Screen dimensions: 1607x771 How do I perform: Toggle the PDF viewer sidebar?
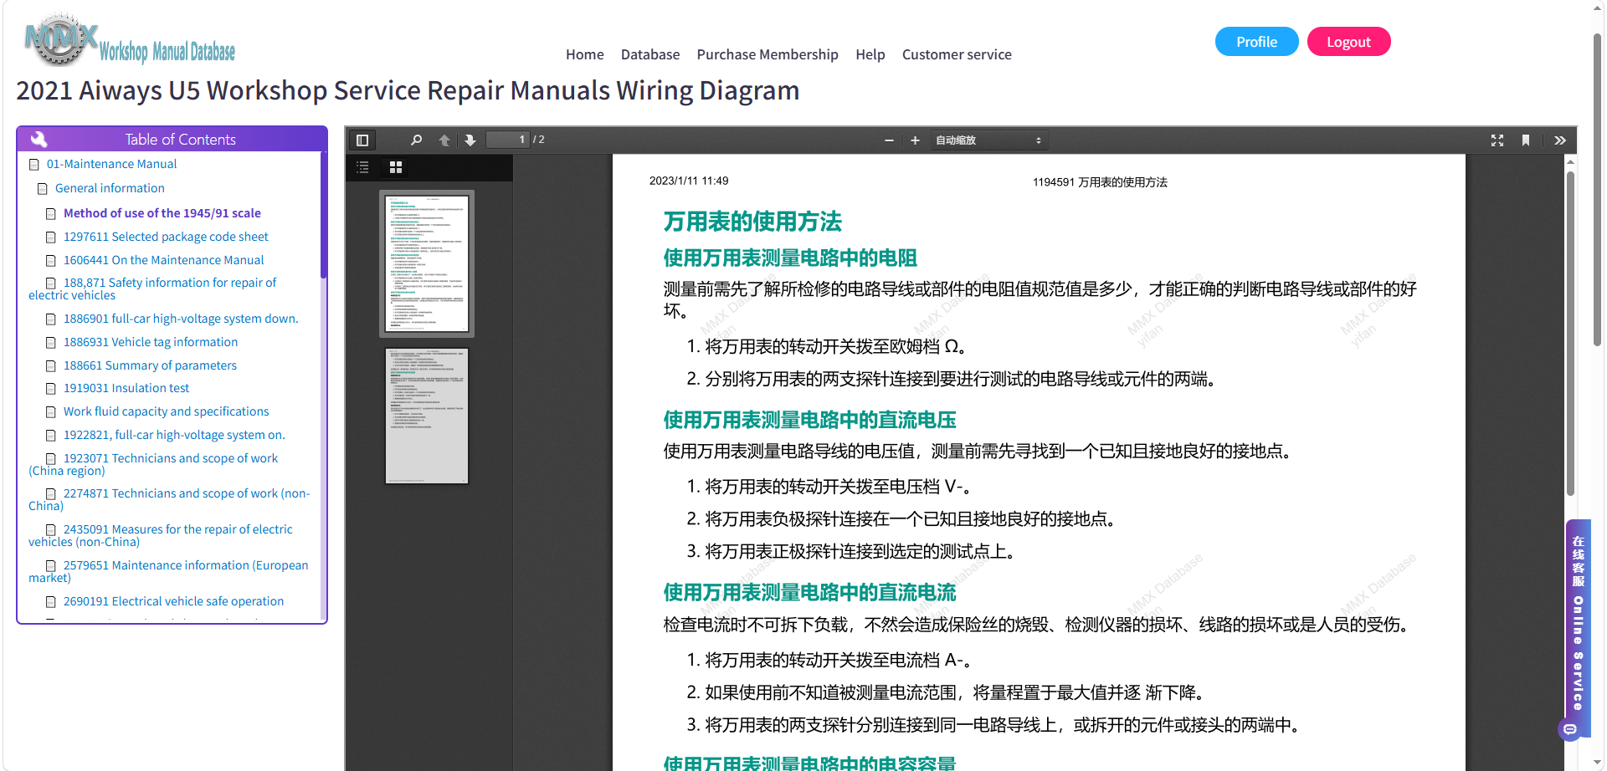point(362,140)
